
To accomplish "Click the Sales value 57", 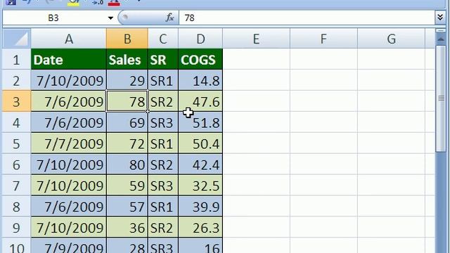I will (127, 206).
